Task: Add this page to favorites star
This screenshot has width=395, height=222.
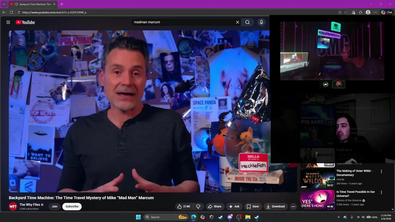Action: pyautogui.click(x=346, y=12)
